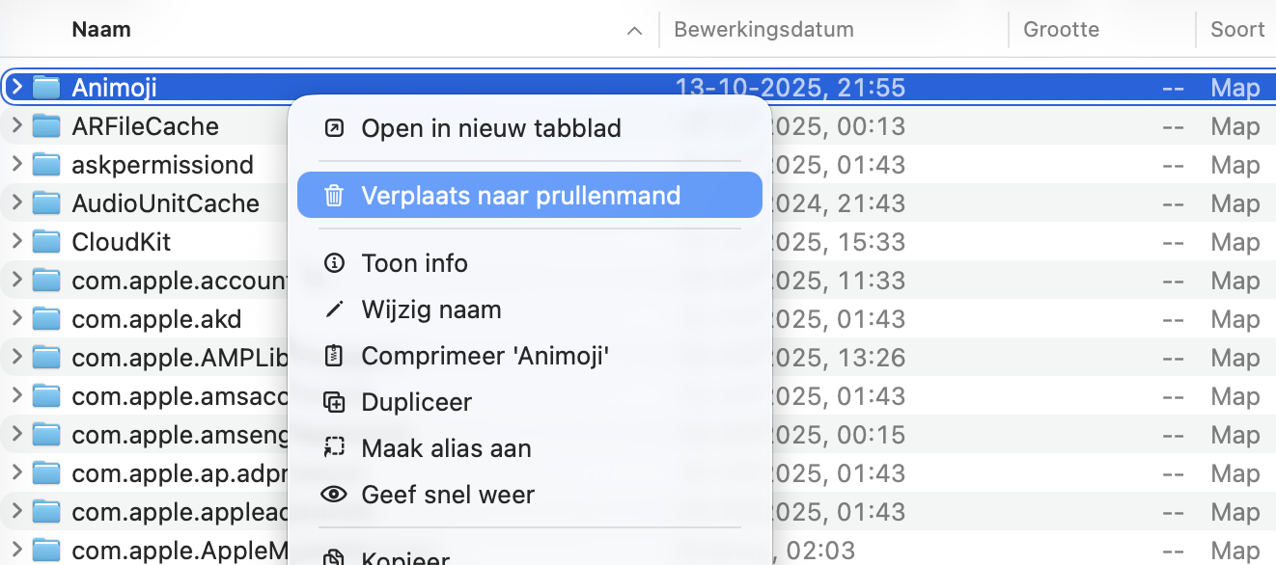
Task: Click the pencil icon beside Wijzig naam
Action: click(x=333, y=309)
